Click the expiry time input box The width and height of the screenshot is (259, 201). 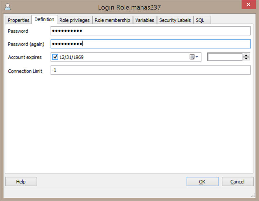click(x=225, y=57)
